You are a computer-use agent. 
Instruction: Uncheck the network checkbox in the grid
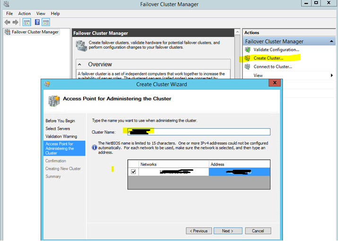(133, 172)
